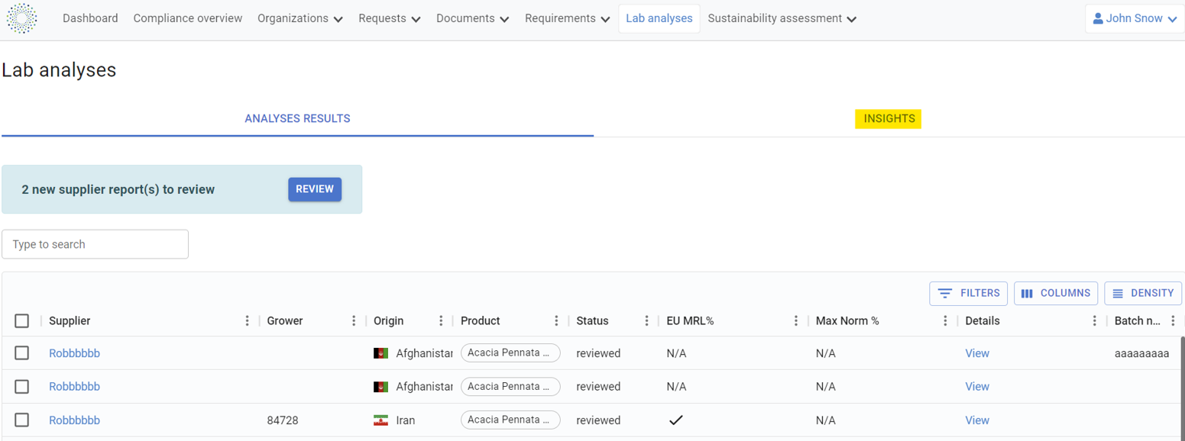Open Supplier column menu dots
The image size is (1185, 441).
247,321
